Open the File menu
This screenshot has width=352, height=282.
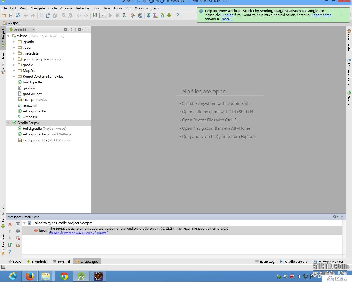pyautogui.click(x=4, y=8)
